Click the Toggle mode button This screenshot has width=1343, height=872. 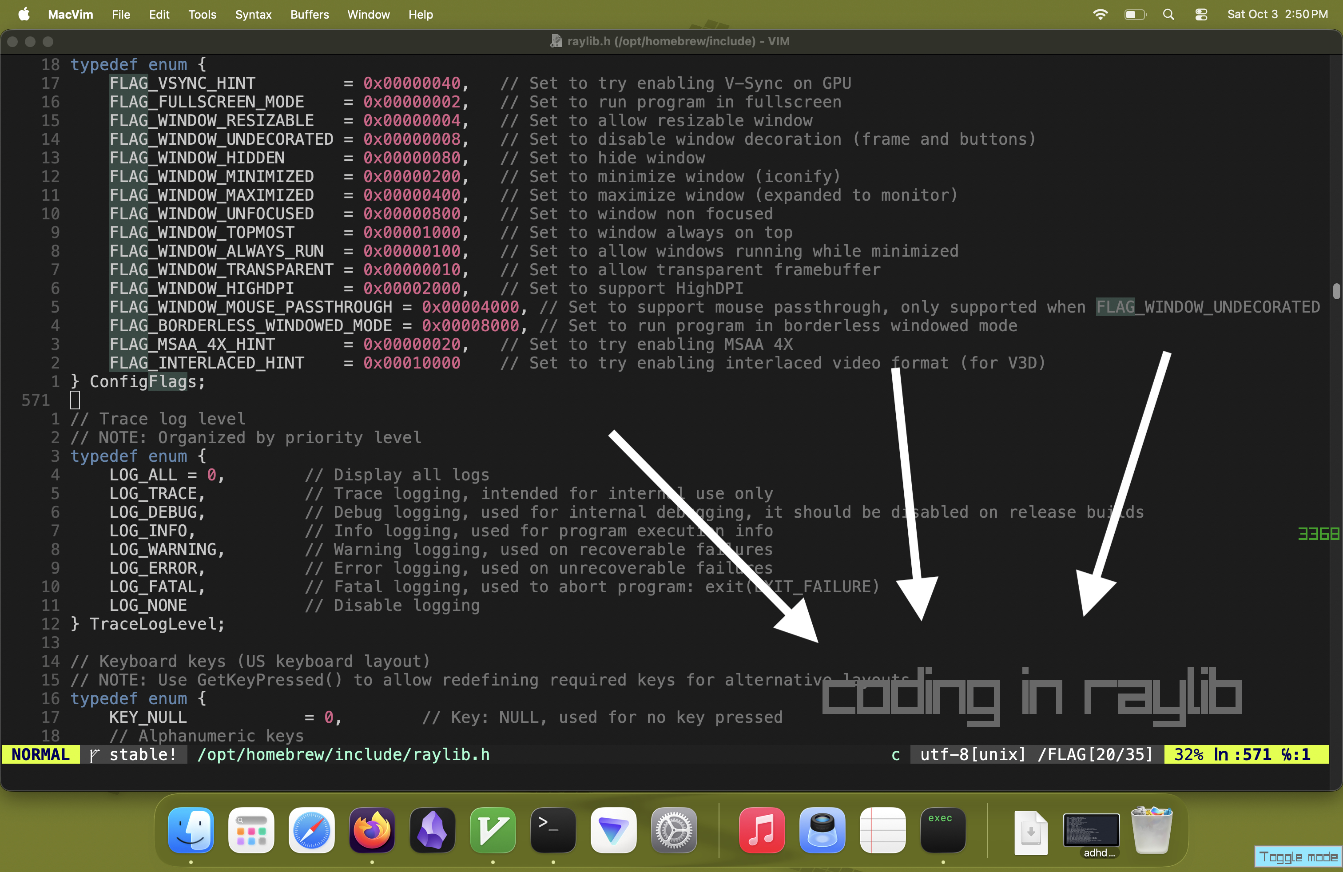(x=1299, y=857)
